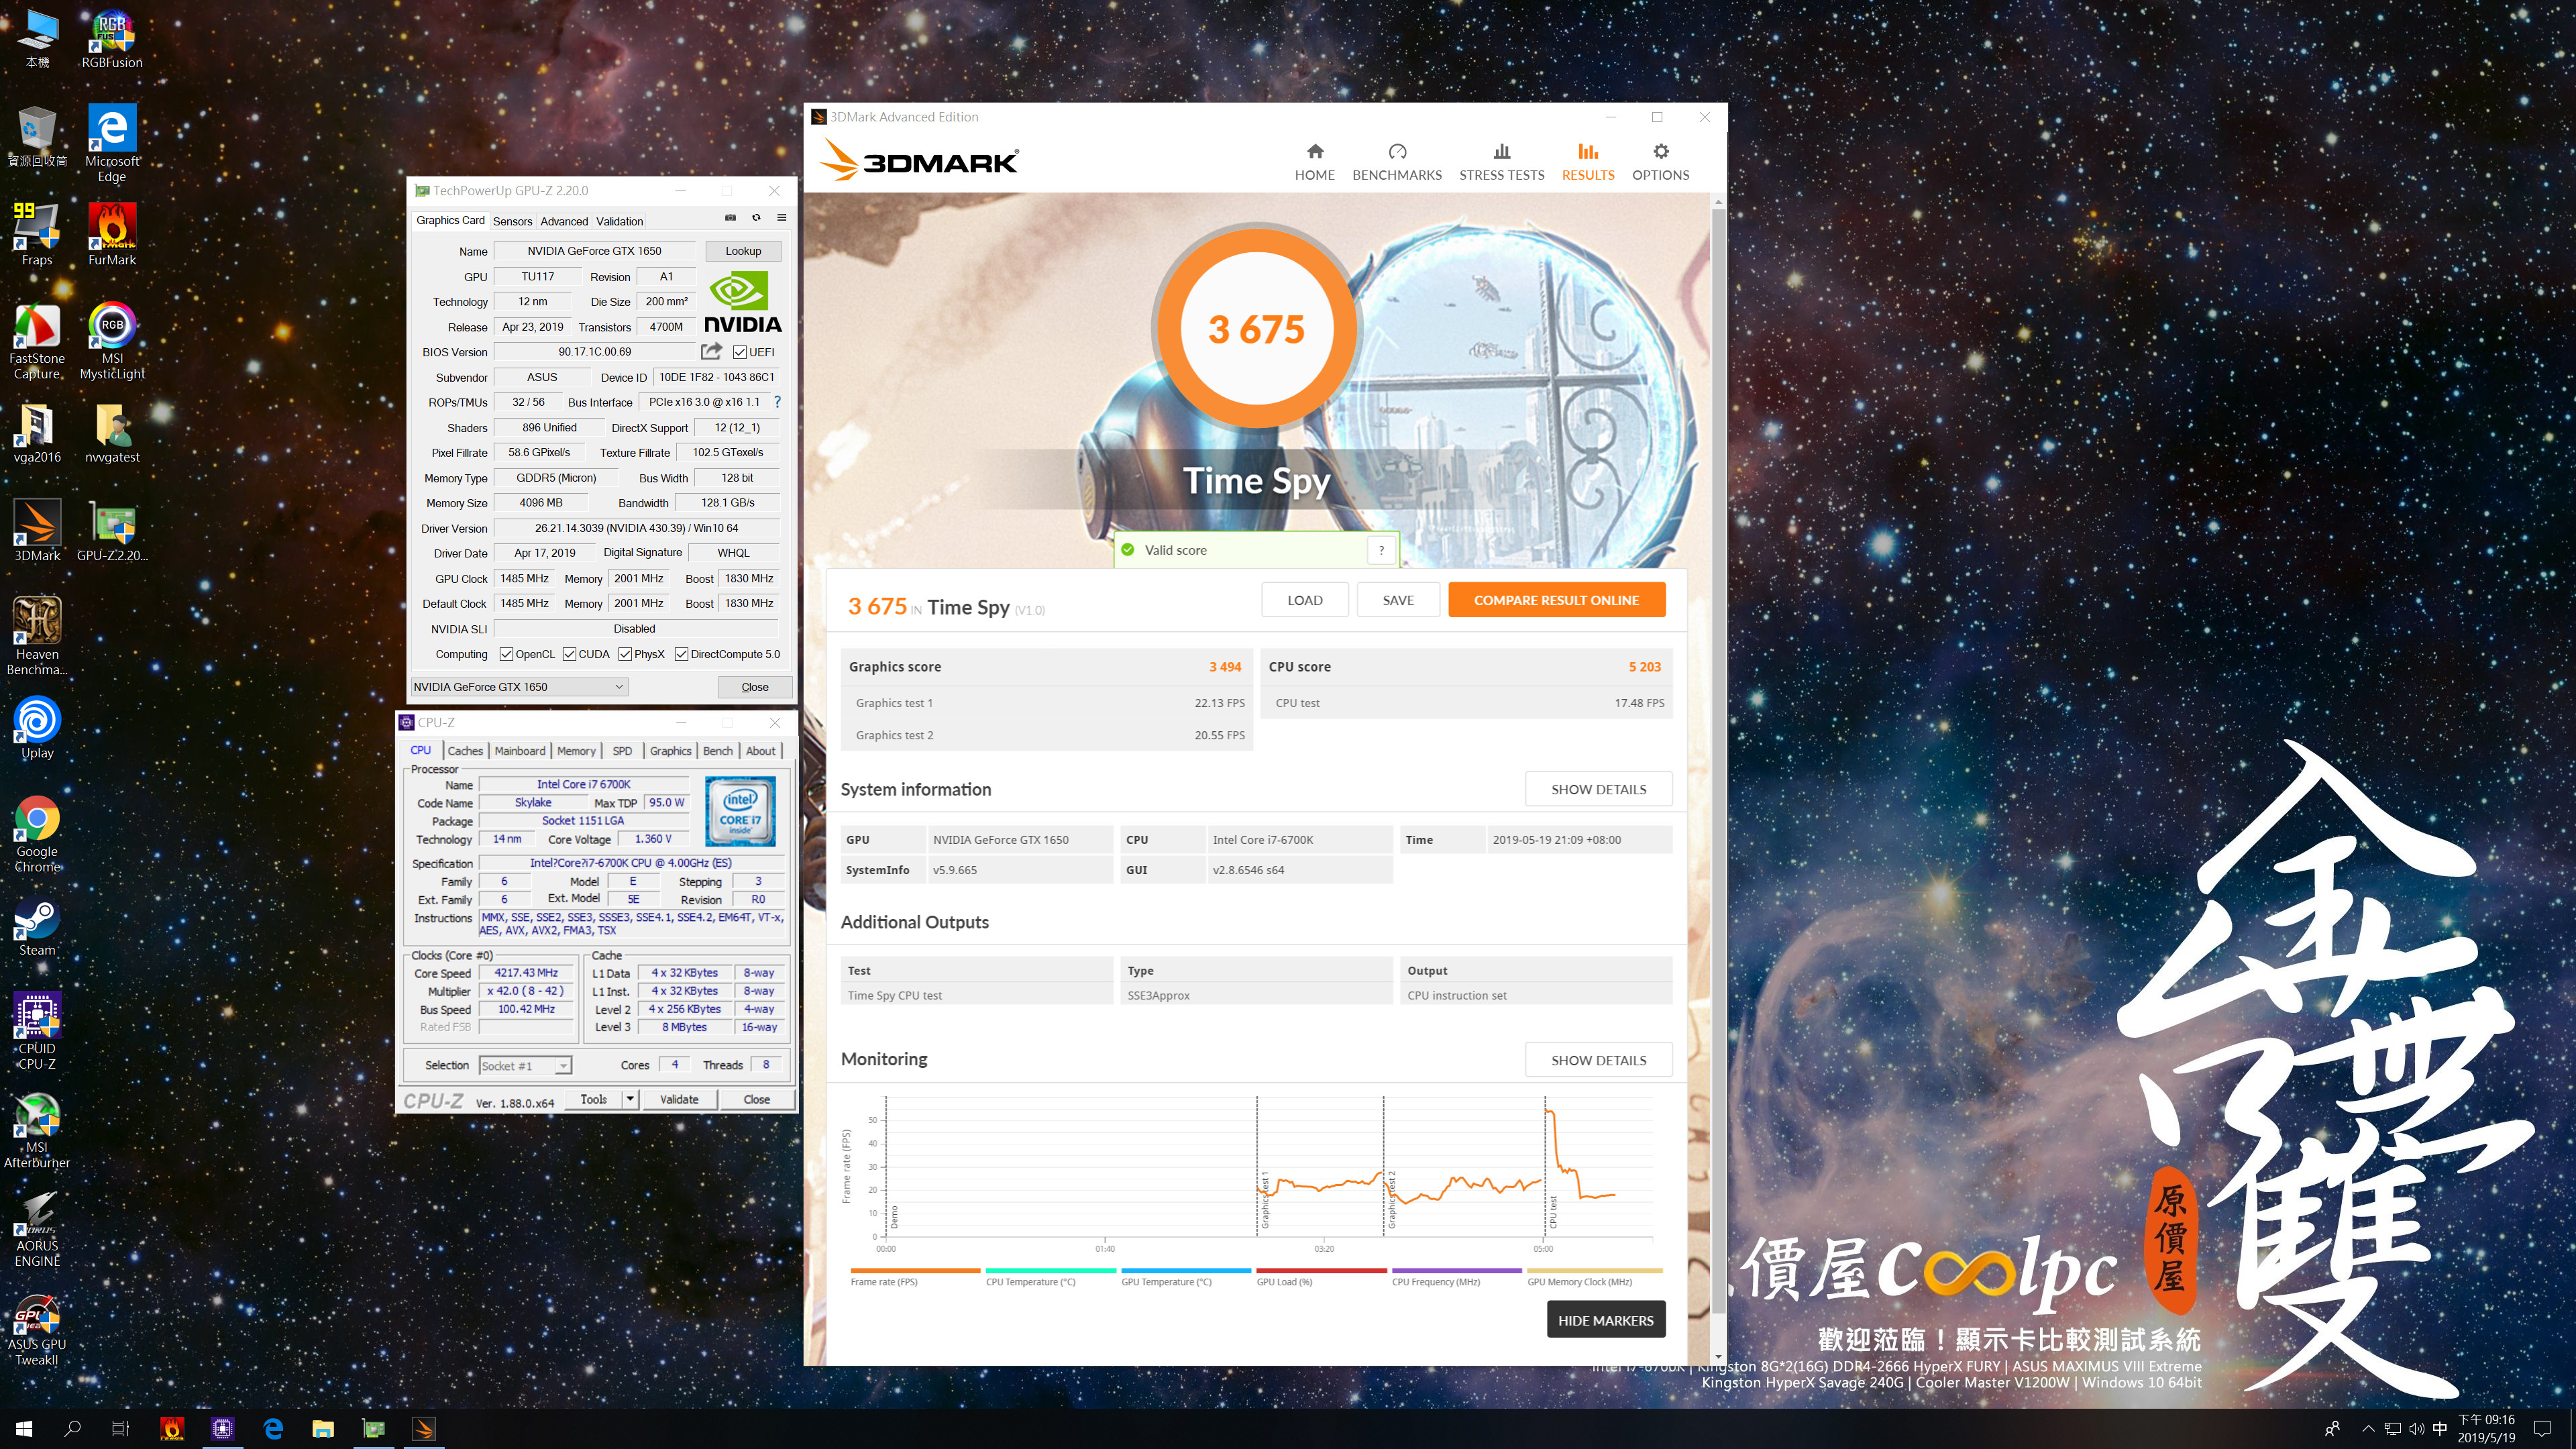Click the Frame rate (FPS) legend bar
The height and width of the screenshot is (1449, 2576).
[914, 1271]
